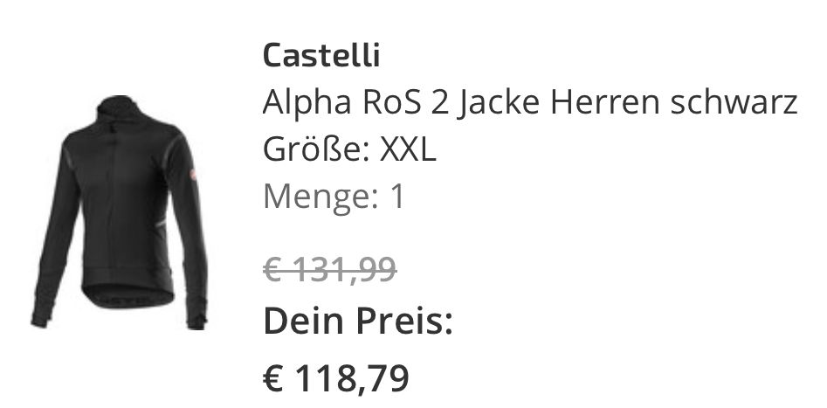Image resolution: width=827 pixels, height=408 pixels.
Task: Click the jacket's high collar in the image
Action: 118,107
